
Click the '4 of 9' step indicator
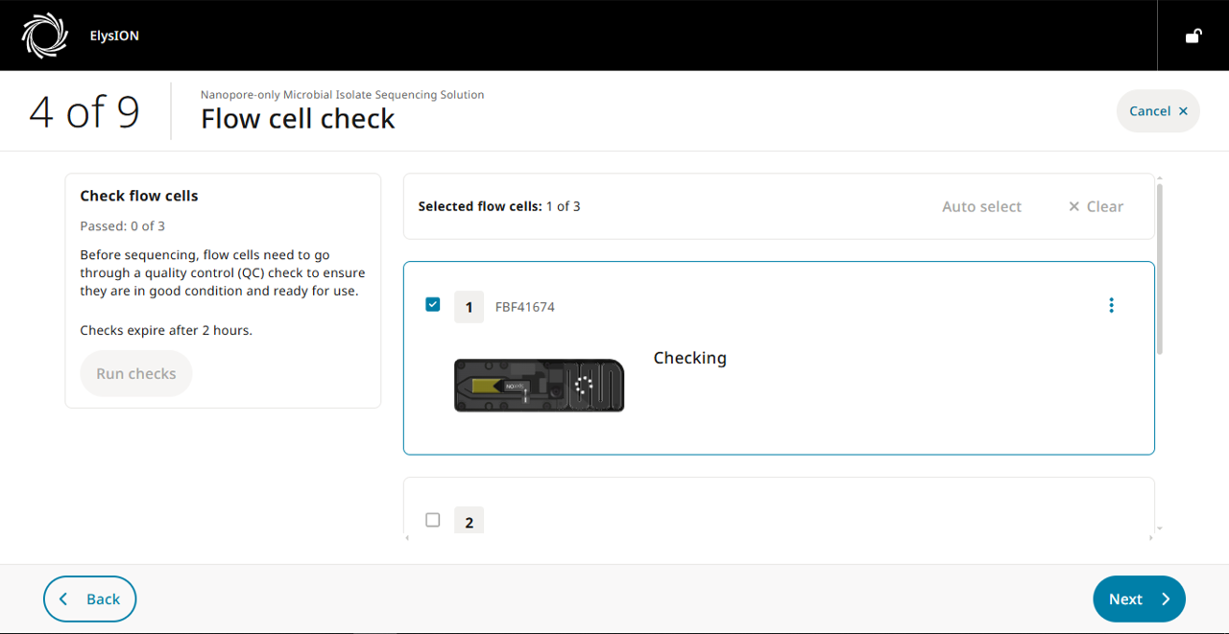pyautogui.click(x=84, y=112)
